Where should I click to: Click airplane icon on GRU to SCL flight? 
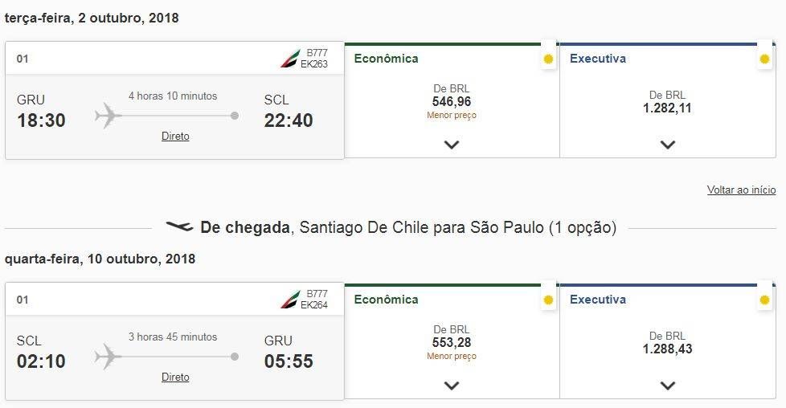[x=108, y=116]
